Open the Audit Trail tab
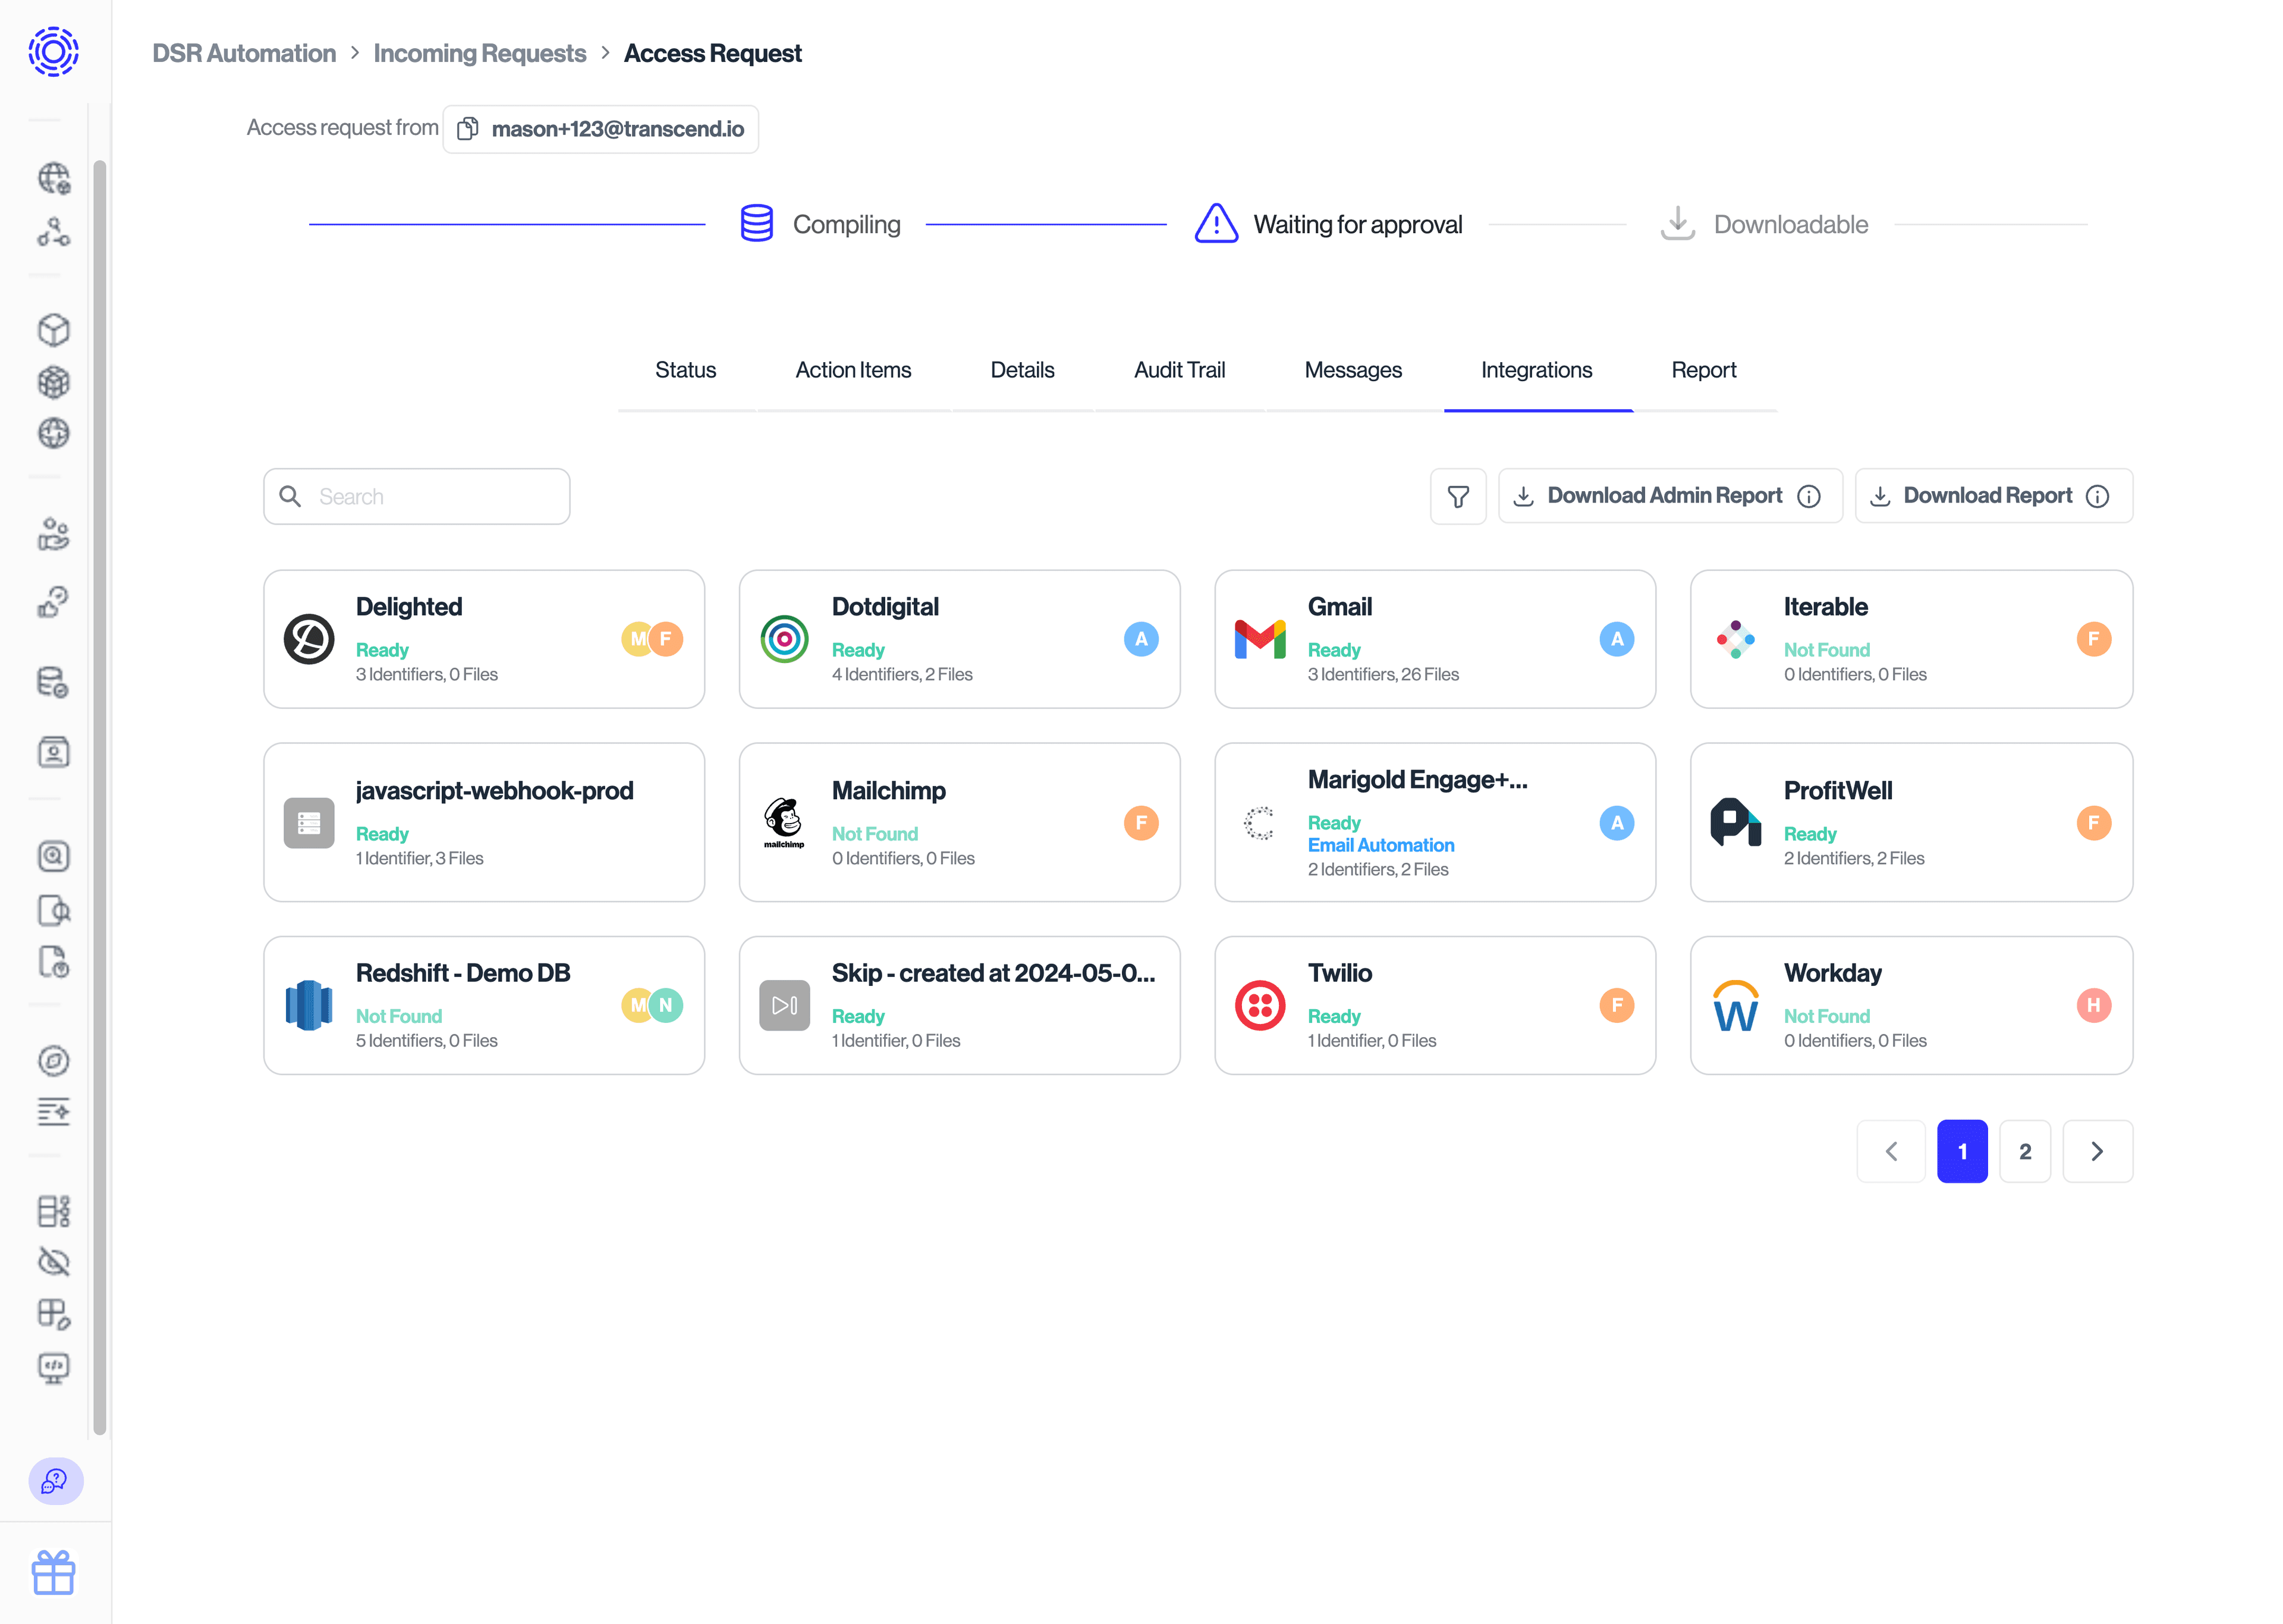The image size is (2283, 1624). click(1180, 370)
